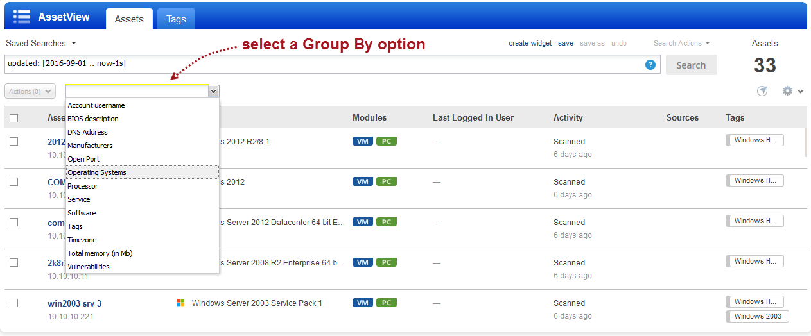Click Windows Server 2003 Service Pack 1 text

[x=257, y=303]
